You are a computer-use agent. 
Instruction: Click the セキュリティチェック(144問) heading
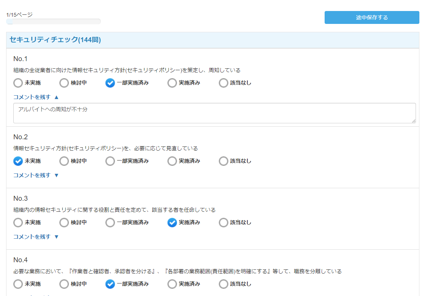(55, 39)
